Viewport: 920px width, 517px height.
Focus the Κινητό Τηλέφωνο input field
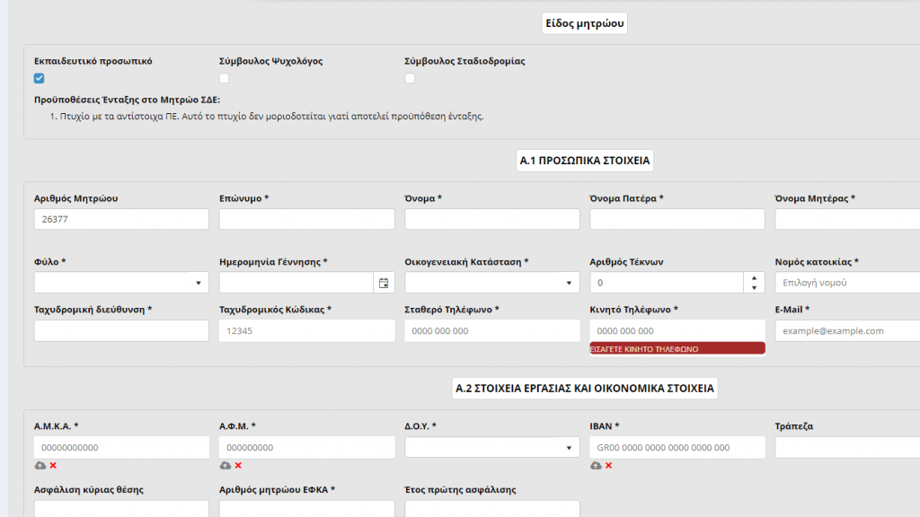pos(677,330)
